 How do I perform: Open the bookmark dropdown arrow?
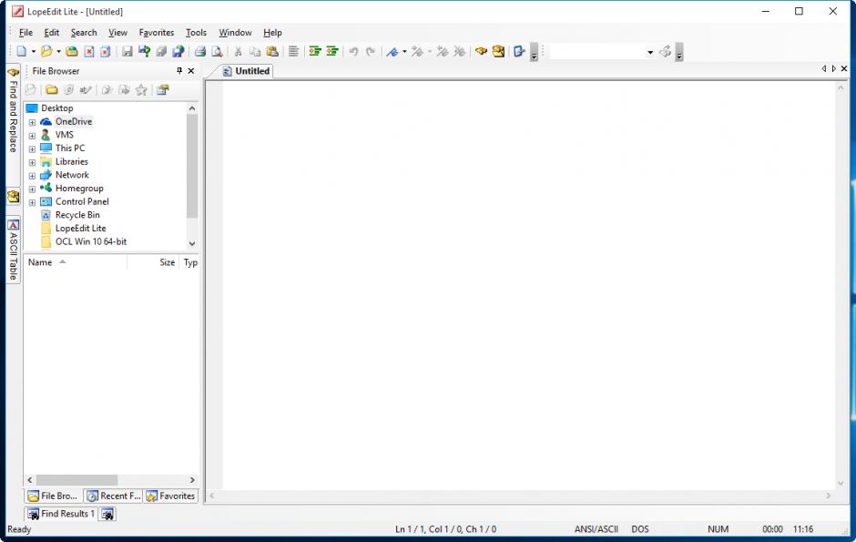point(404,51)
